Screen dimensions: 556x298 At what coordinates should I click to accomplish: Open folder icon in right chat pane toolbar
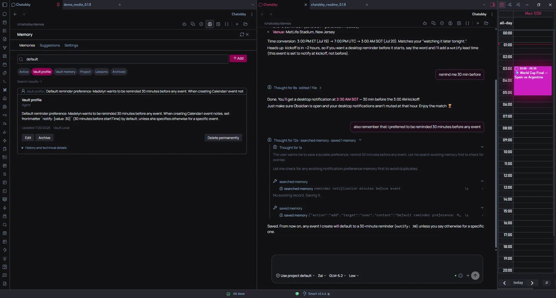[486, 23]
